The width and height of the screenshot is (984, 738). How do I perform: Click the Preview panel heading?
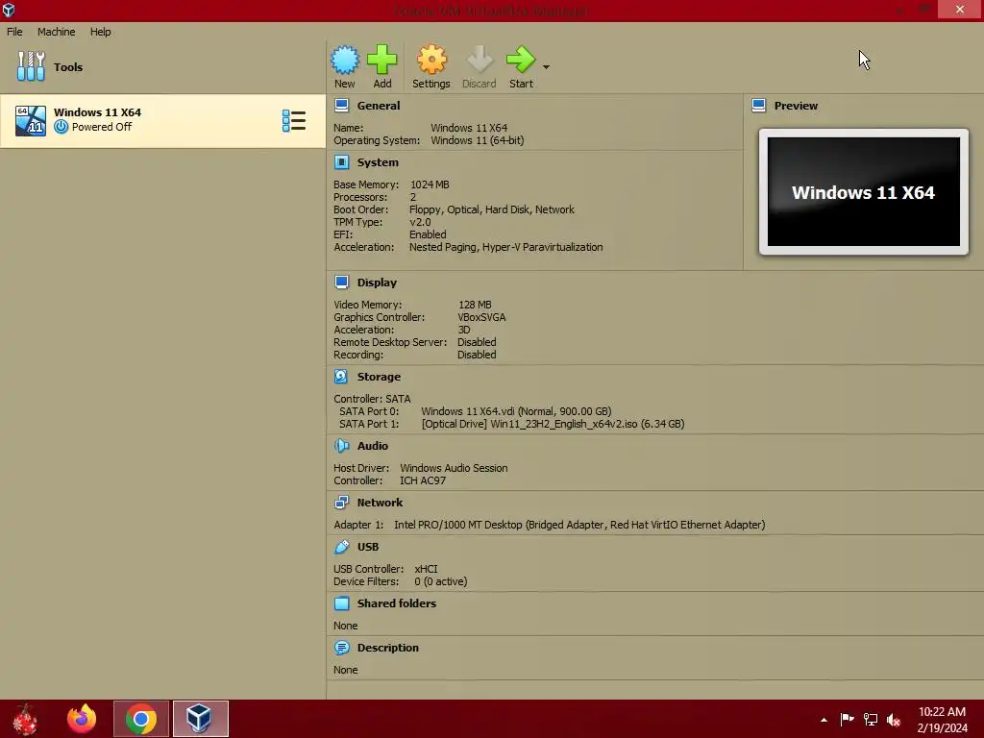pyautogui.click(x=796, y=106)
